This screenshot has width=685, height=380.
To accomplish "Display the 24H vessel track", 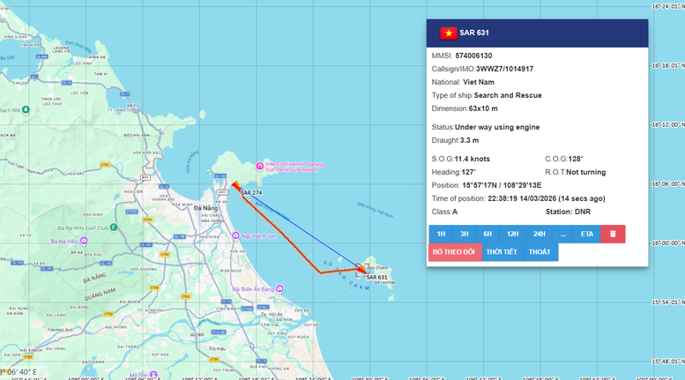I will pyautogui.click(x=539, y=234).
